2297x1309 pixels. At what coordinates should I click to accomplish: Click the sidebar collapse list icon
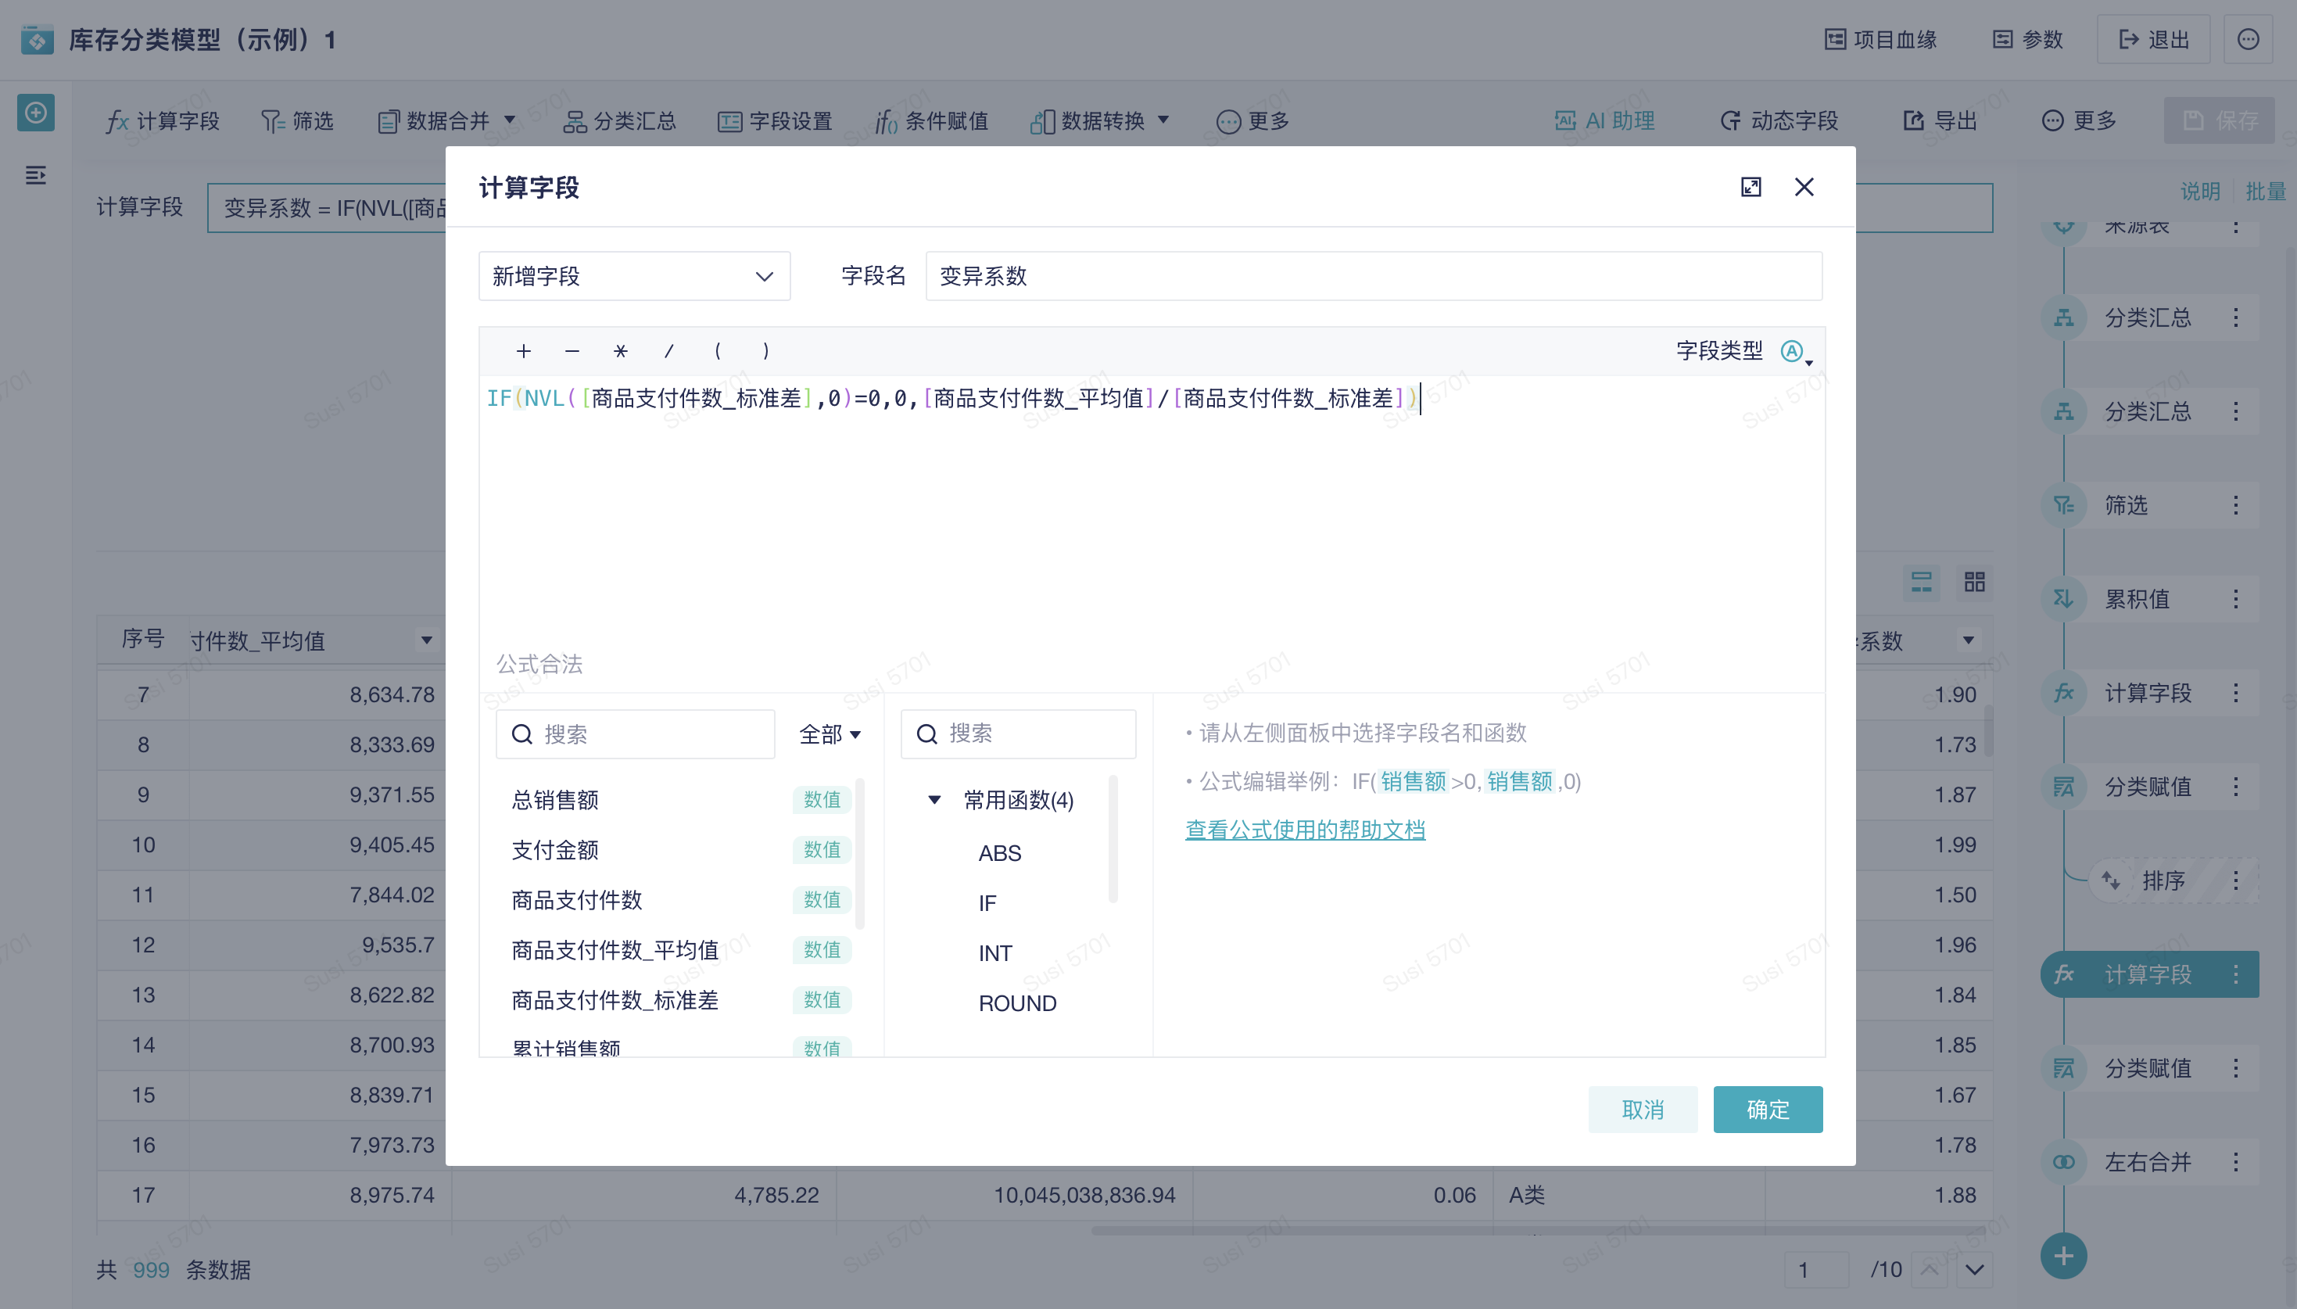tap(36, 175)
